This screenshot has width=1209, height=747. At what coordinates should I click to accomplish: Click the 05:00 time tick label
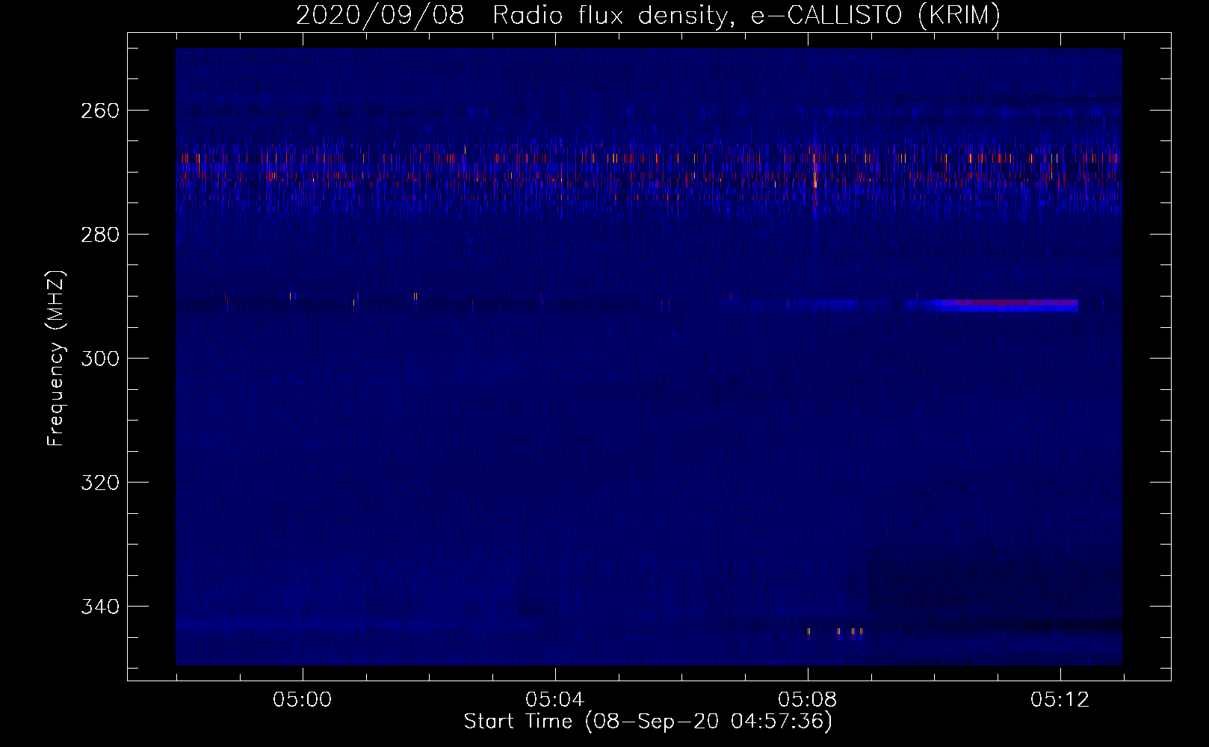pos(303,700)
